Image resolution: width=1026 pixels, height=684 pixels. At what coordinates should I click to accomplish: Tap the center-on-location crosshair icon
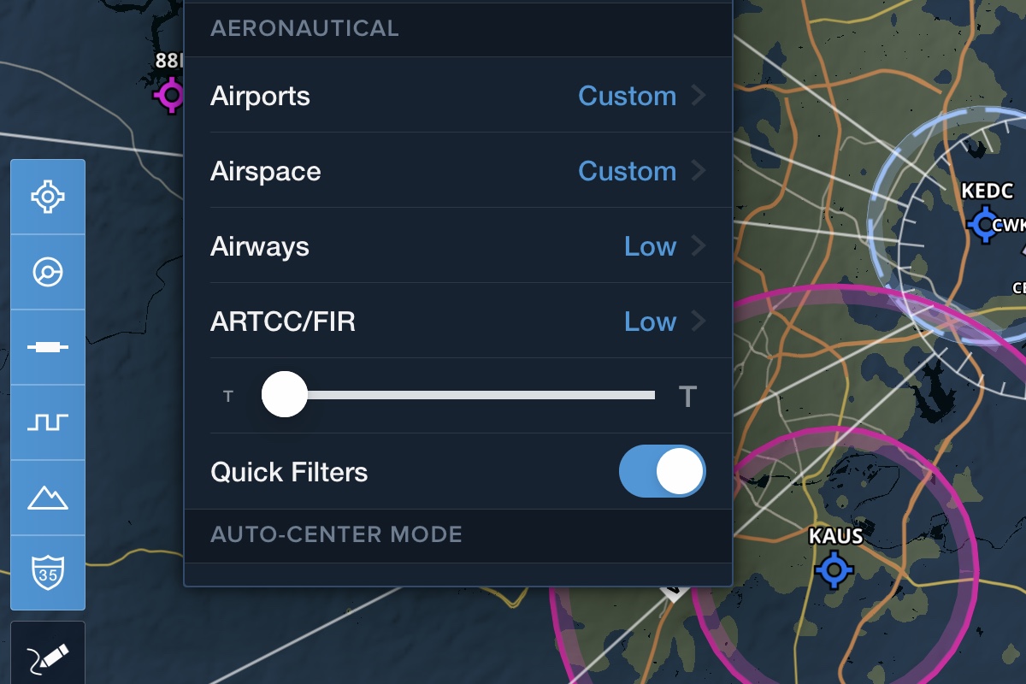(48, 197)
